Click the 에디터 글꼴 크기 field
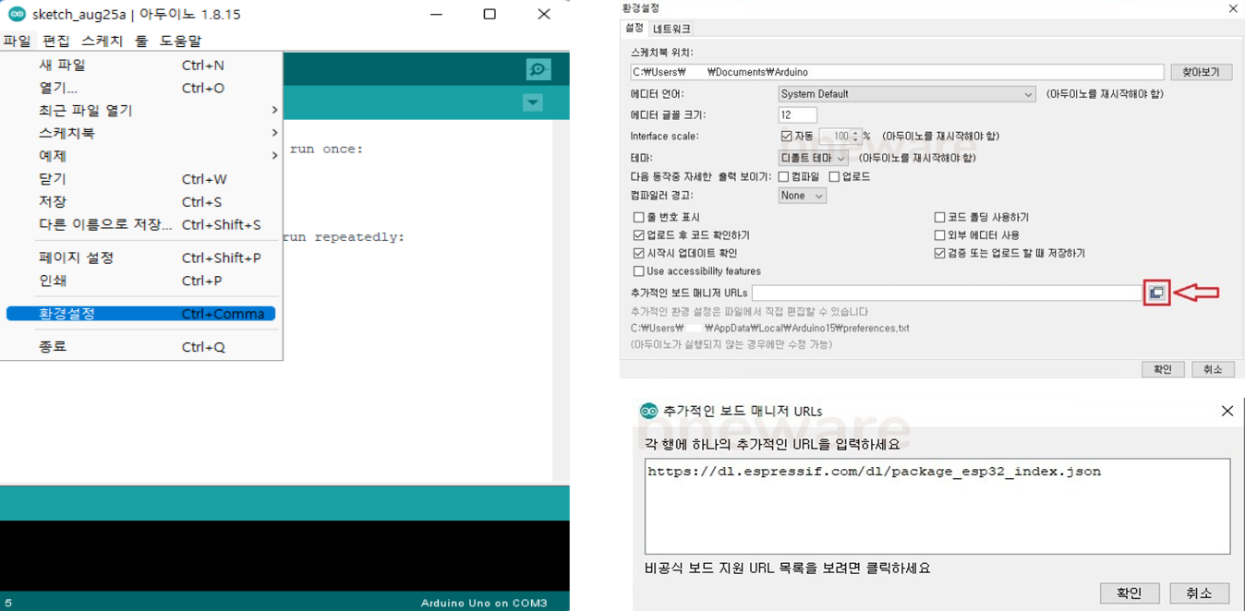Viewport: 1245px width, 611px height. coord(797,115)
